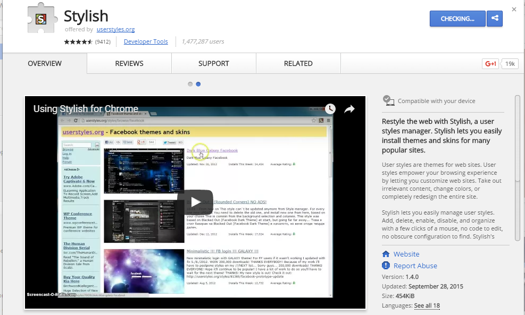Click the Report Abuse alert icon
Image resolution: width=525 pixels, height=315 pixels.
[386, 266]
